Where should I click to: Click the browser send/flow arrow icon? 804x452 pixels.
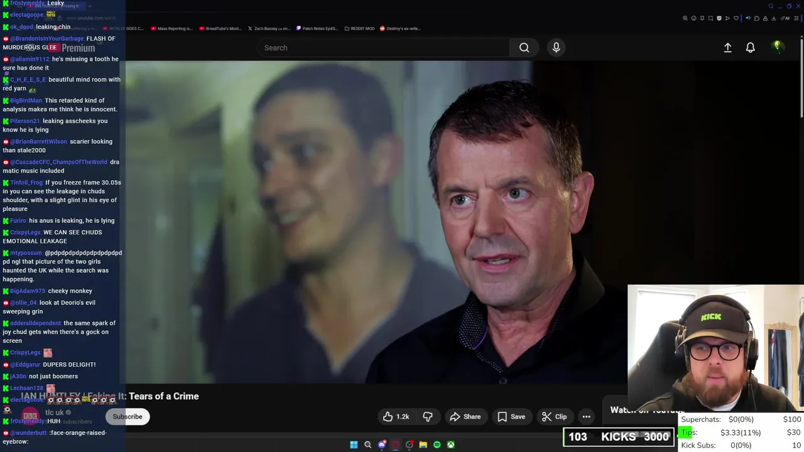click(x=727, y=18)
